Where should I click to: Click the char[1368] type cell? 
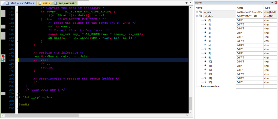coord(270,12)
